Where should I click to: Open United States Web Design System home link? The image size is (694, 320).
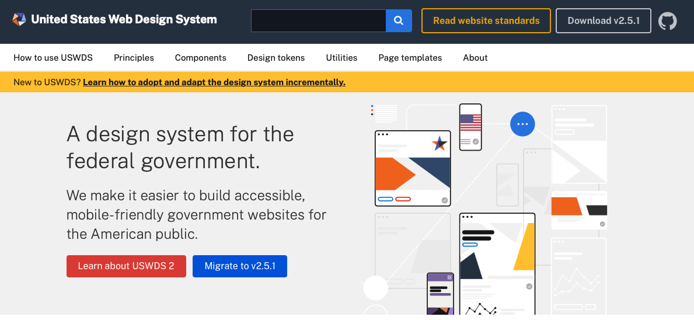[124, 19]
